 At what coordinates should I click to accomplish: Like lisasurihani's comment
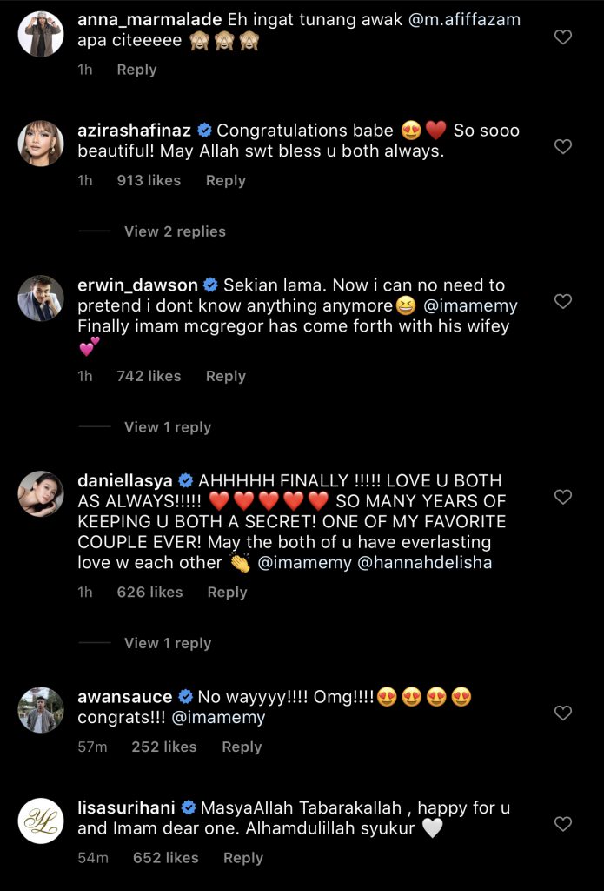pyautogui.click(x=563, y=824)
